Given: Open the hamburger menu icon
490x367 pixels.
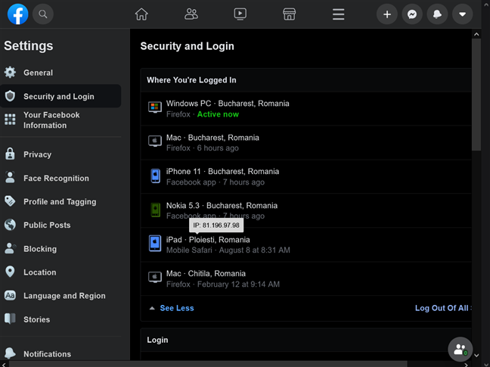Looking at the screenshot, I should [x=339, y=14].
